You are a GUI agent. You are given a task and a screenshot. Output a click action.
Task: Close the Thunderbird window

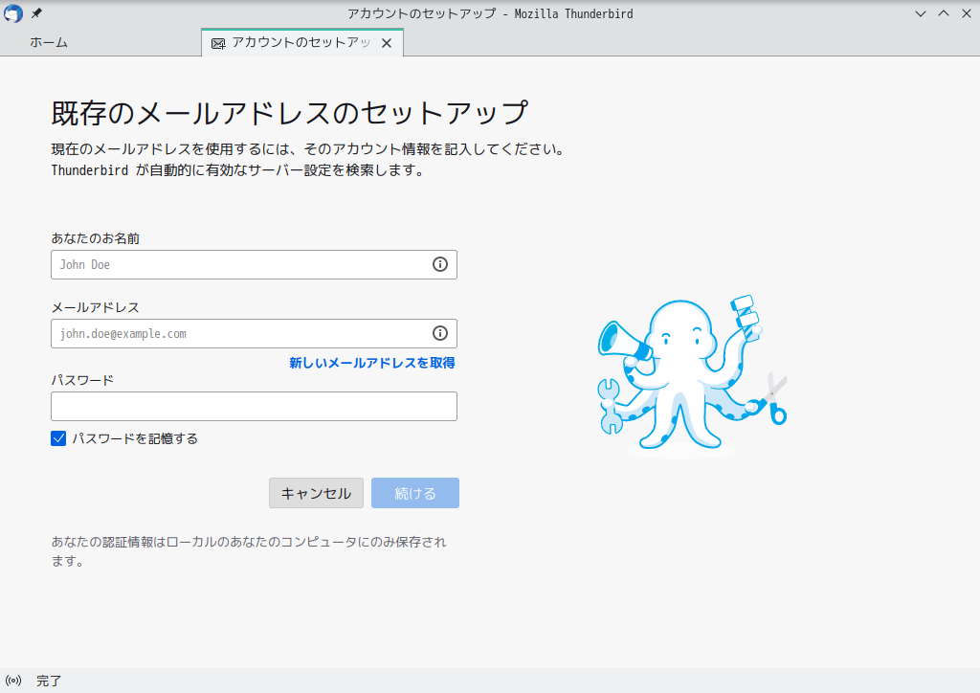point(967,13)
